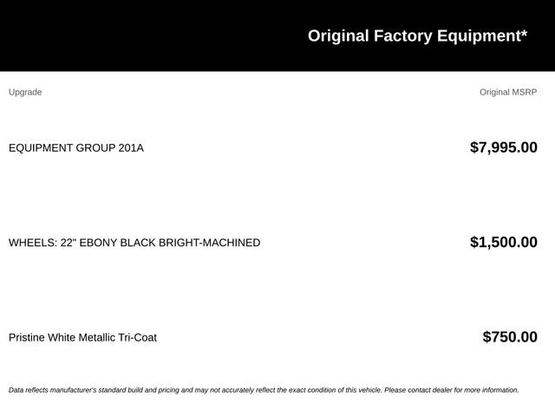Click the $1,500.00 wheels price

[504, 243]
